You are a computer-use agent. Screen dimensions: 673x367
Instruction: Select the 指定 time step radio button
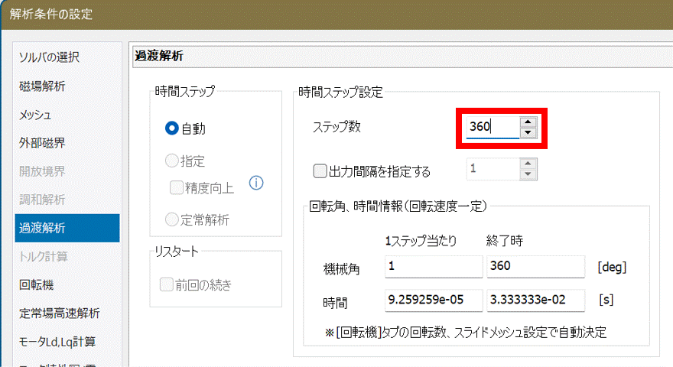[x=172, y=161]
